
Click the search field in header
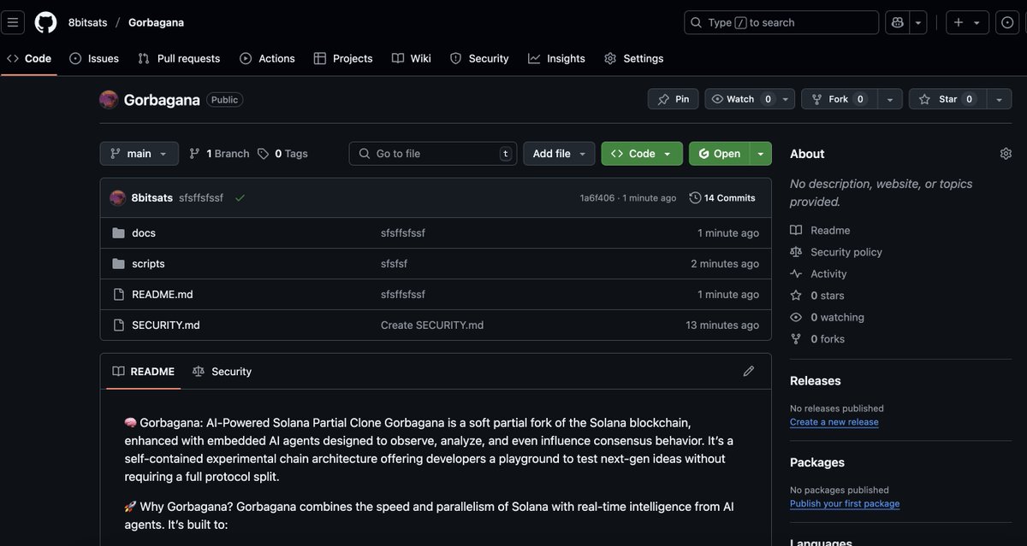point(781,22)
